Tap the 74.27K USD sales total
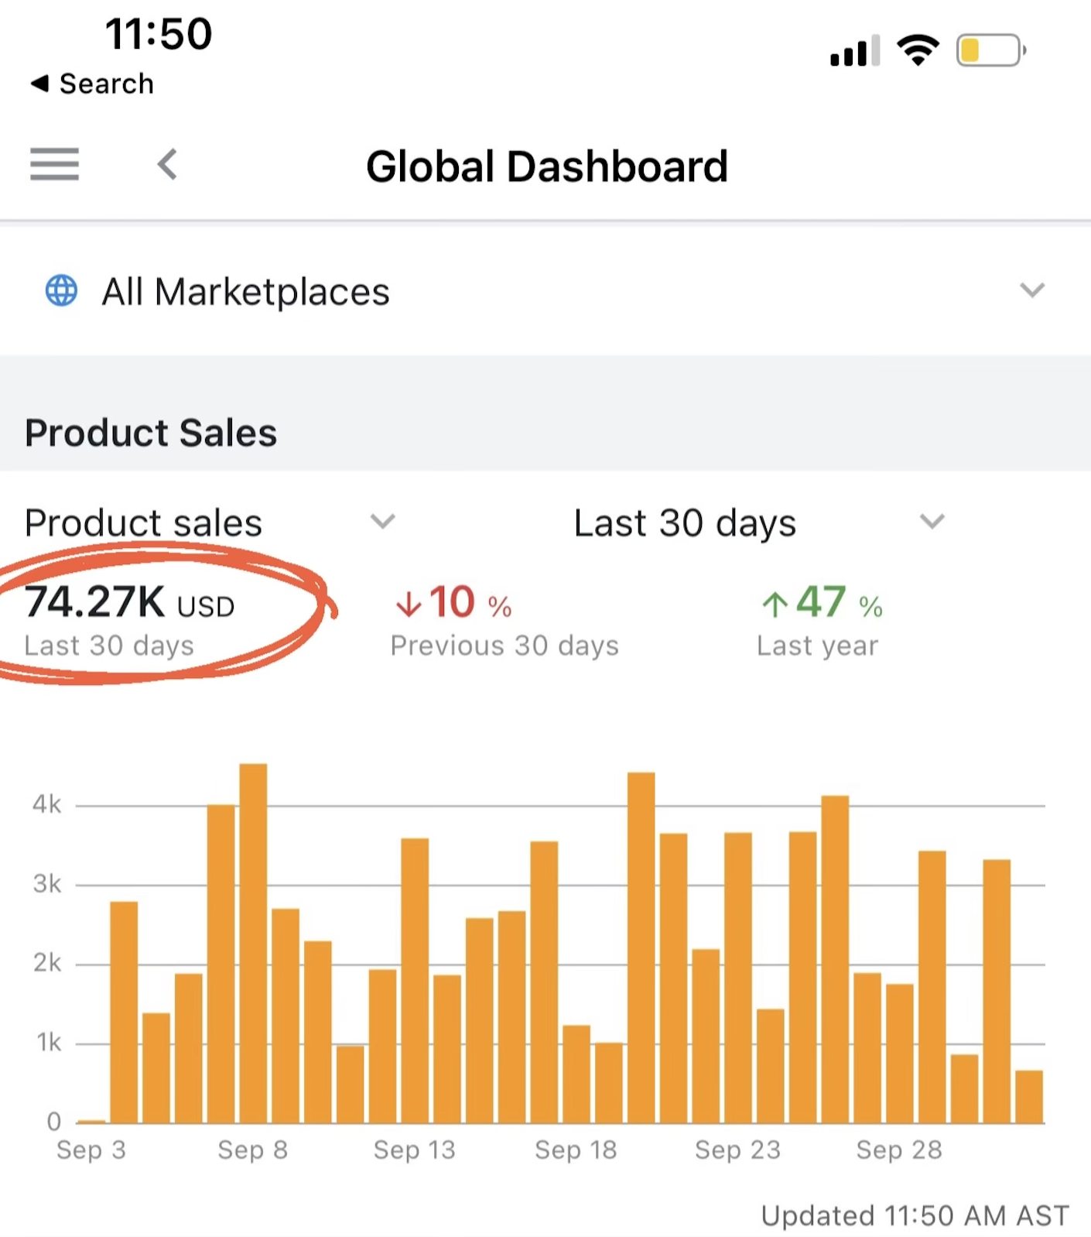 pos(129,602)
